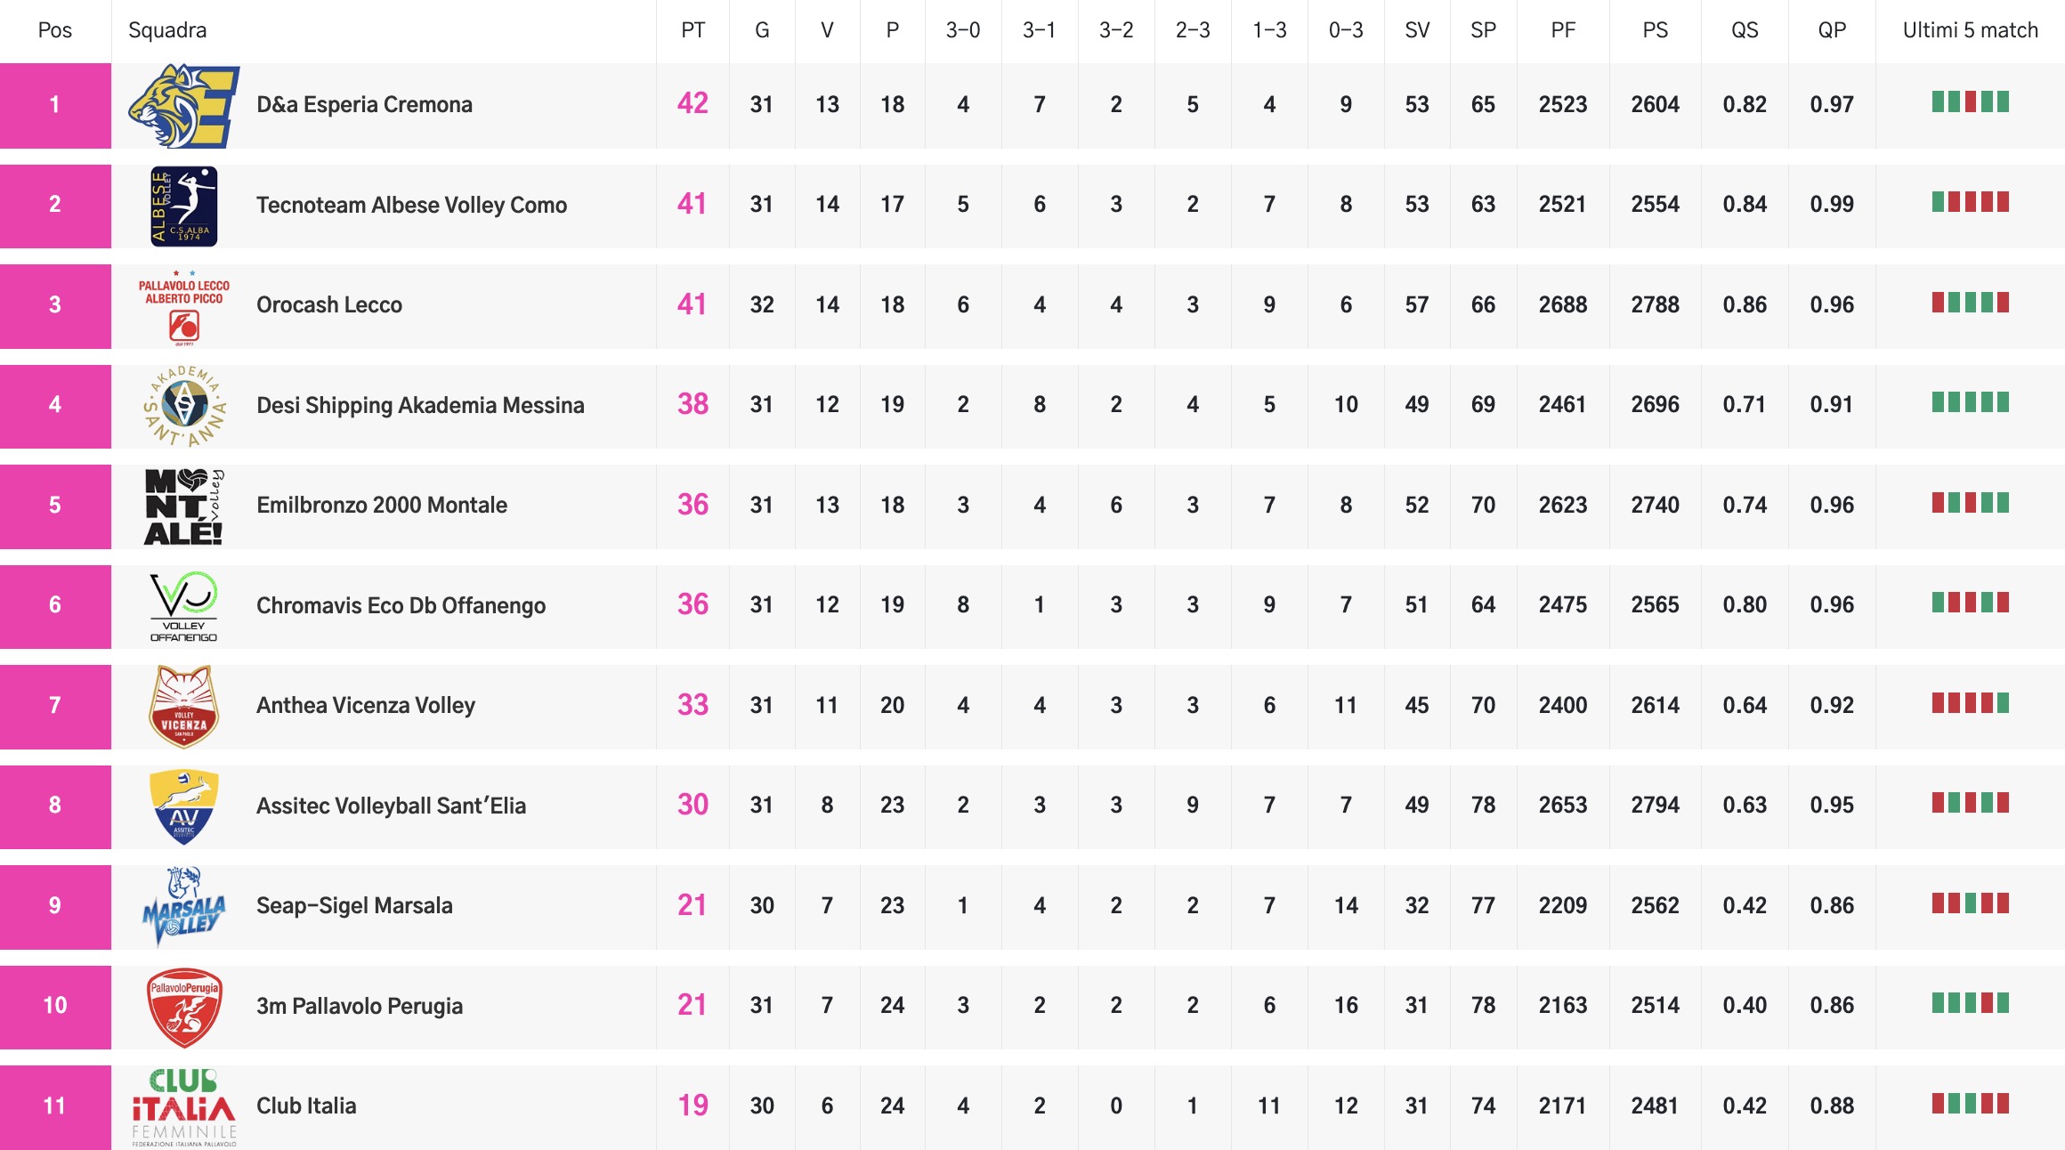
Task: Click the pink position 1 cell
Action: pos(55,105)
